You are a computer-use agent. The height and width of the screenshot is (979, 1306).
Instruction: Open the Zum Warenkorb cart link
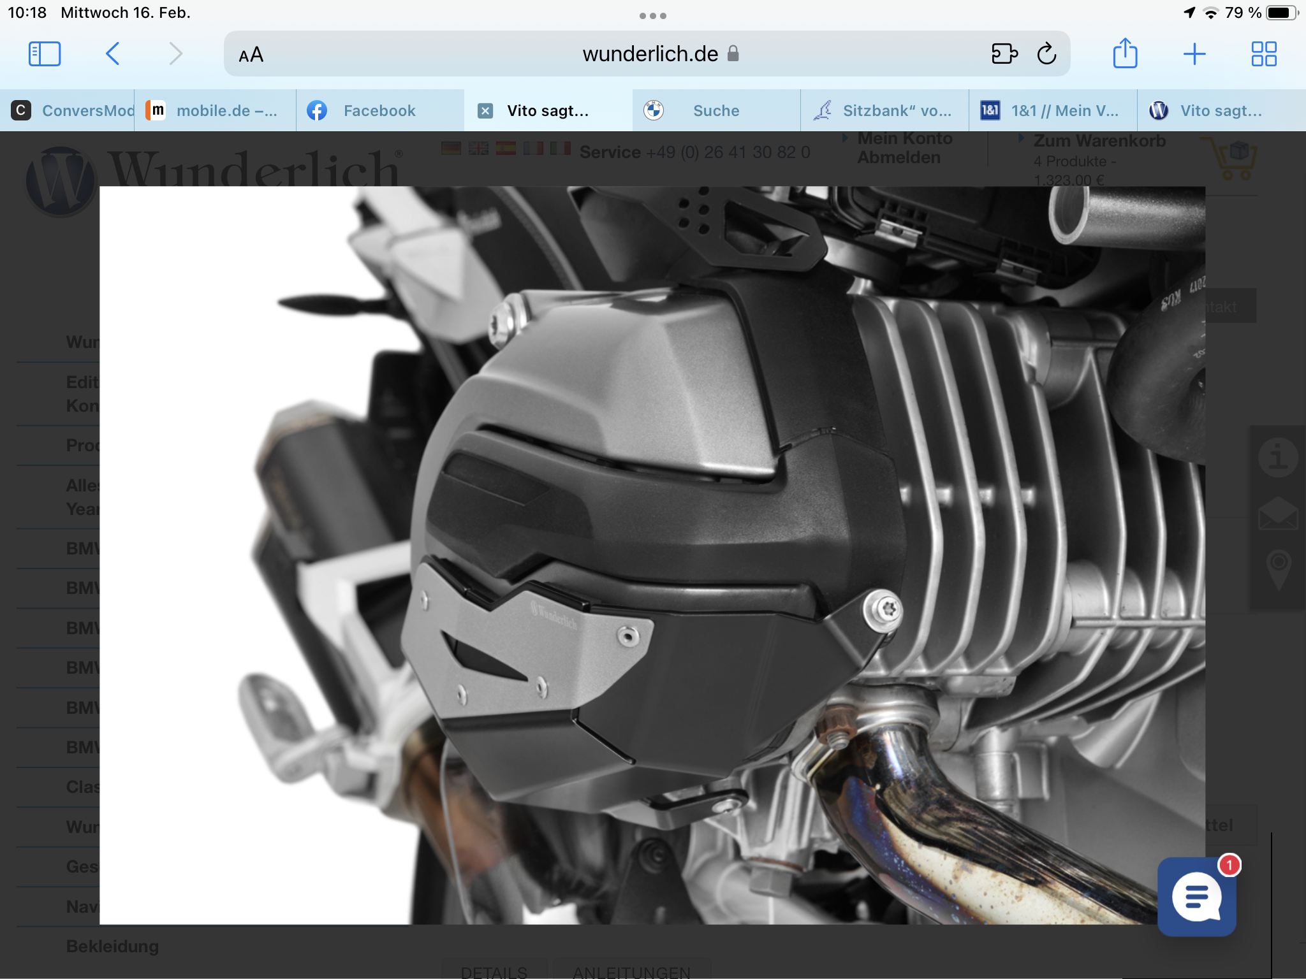point(1099,141)
